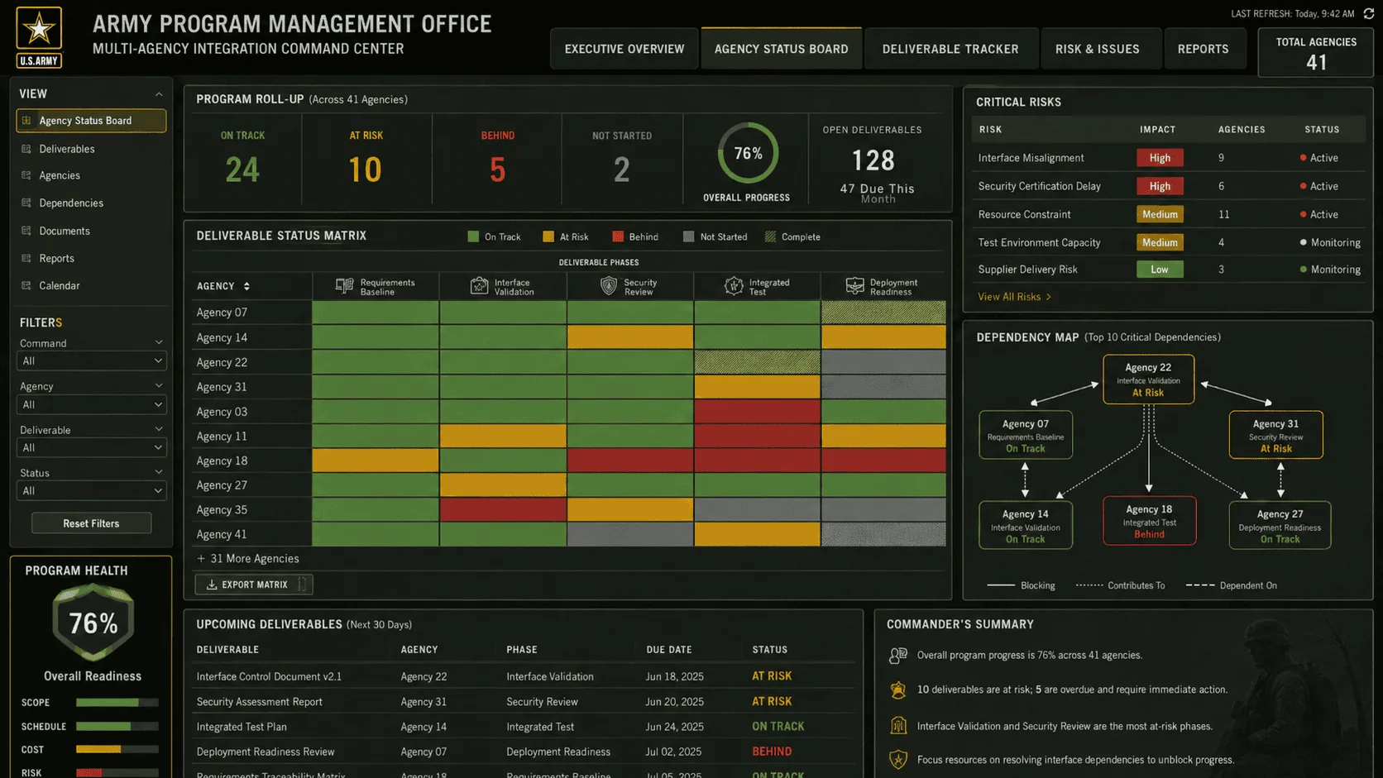Click the U.S. Army star logo
This screenshot has width=1383, height=778.
coord(39,36)
